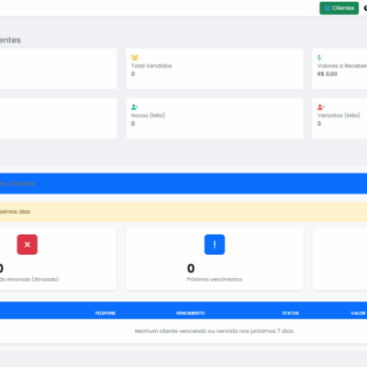The height and width of the screenshot is (367, 367).
Task: Sort by the VALOR column header
Action: pos(358,313)
